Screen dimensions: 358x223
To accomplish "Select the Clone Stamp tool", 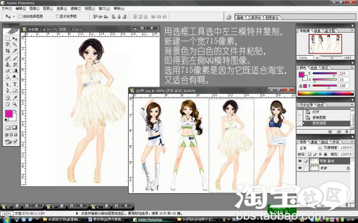I will pyautogui.click(x=7, y=64).
